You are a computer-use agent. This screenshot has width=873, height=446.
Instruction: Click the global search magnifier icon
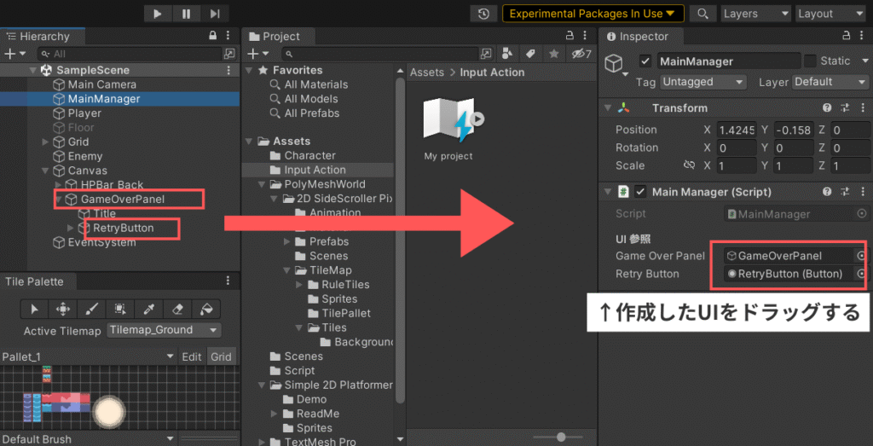(x=702, y=14)
